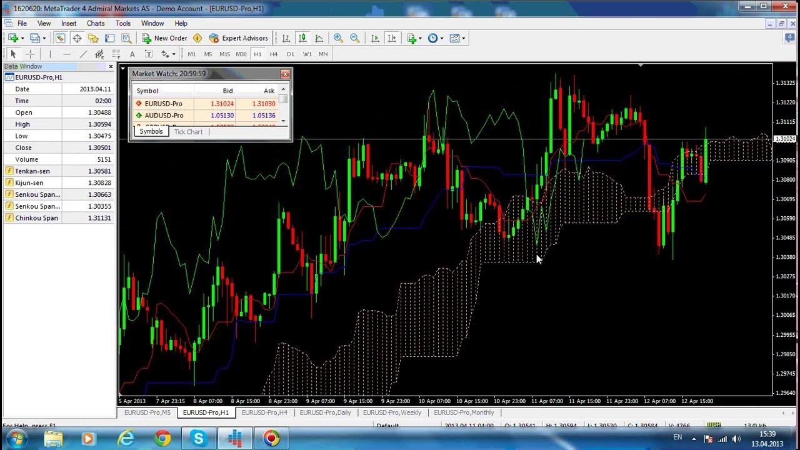Expand the Profiles dropdown arrow
The image size is (800, 450).
click(x=44, y=38)
